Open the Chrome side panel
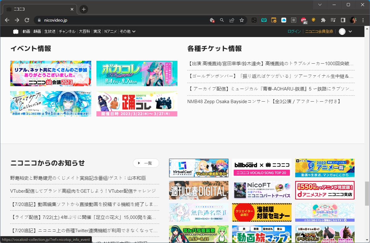The width and height of the screenshot is (370, 243). tap(343, 20)
